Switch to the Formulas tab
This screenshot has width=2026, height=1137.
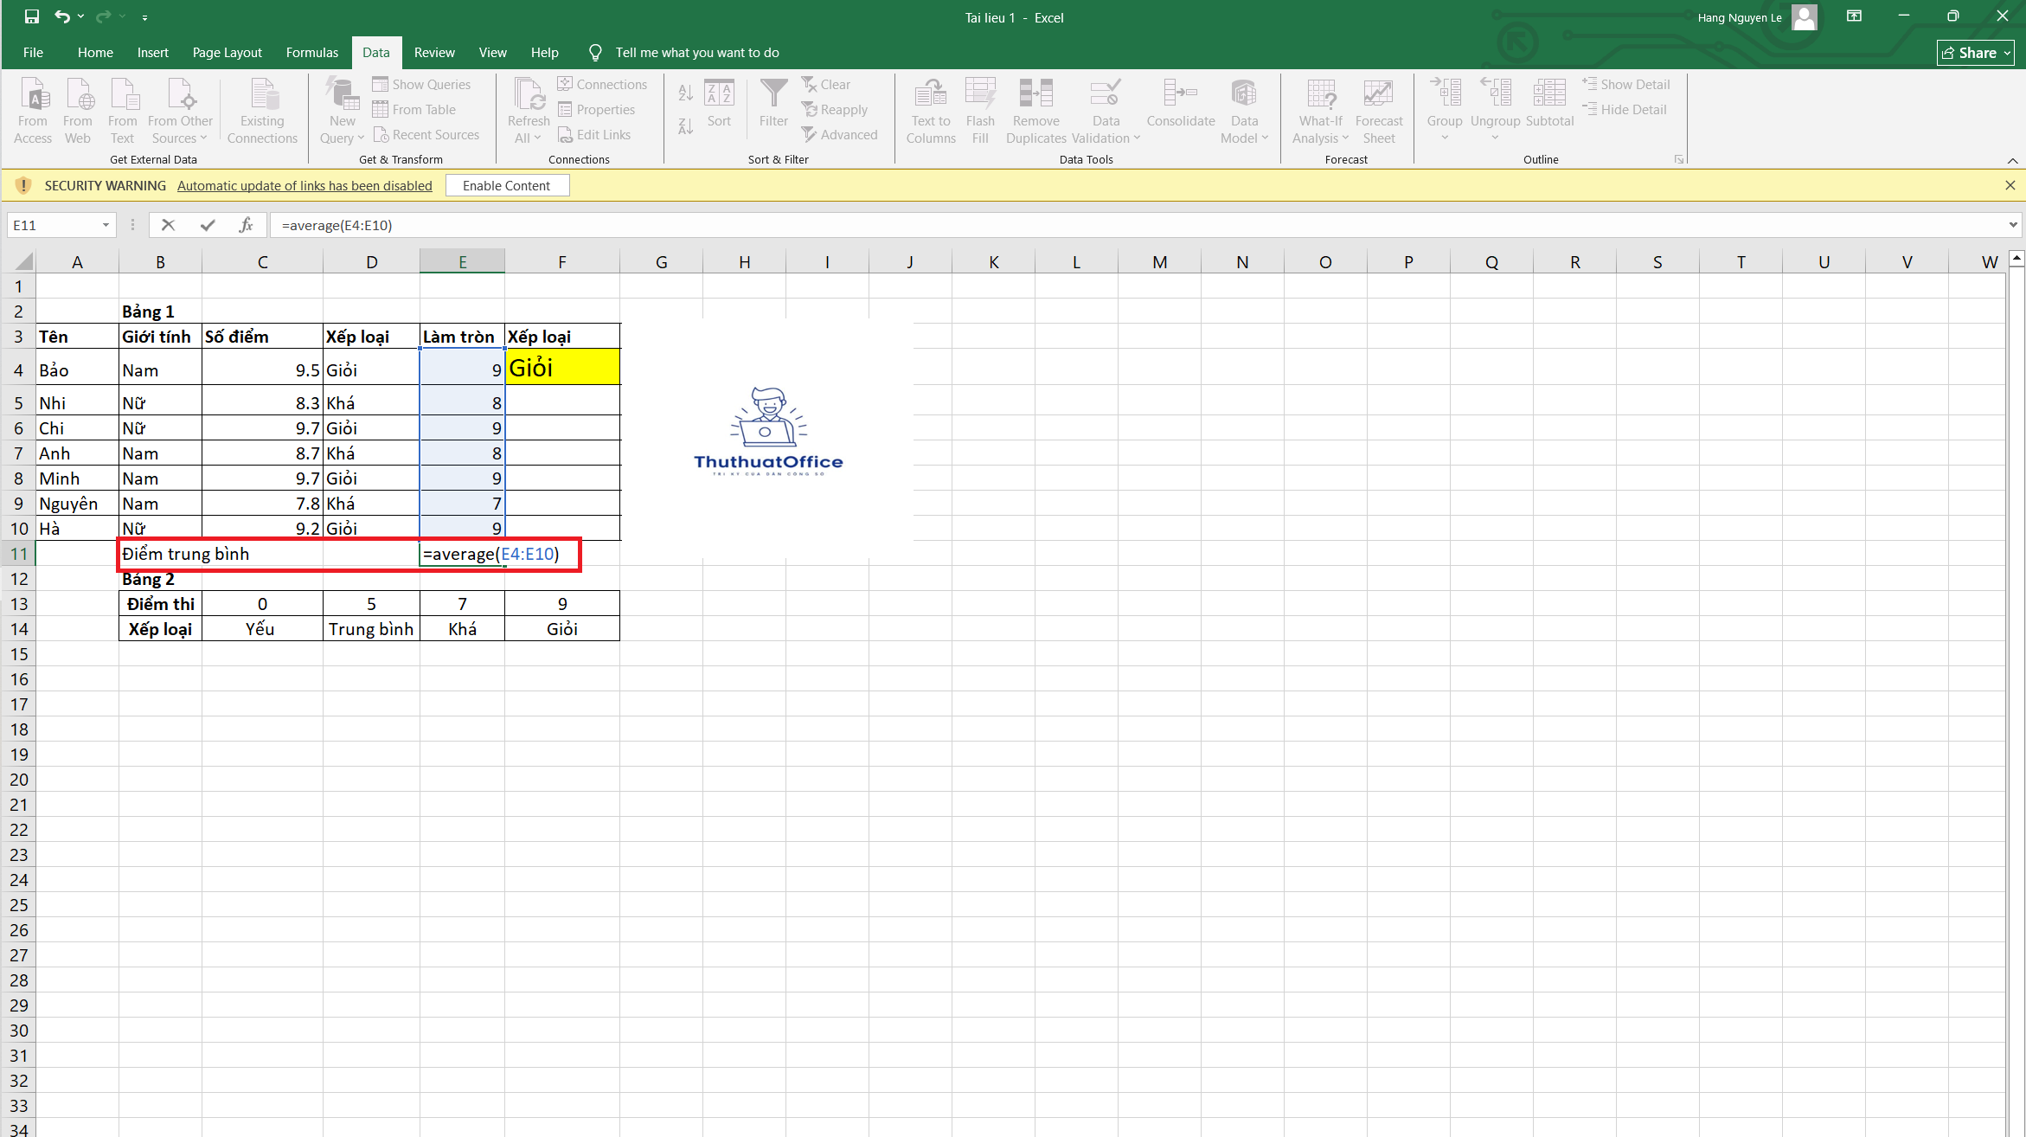311,52
